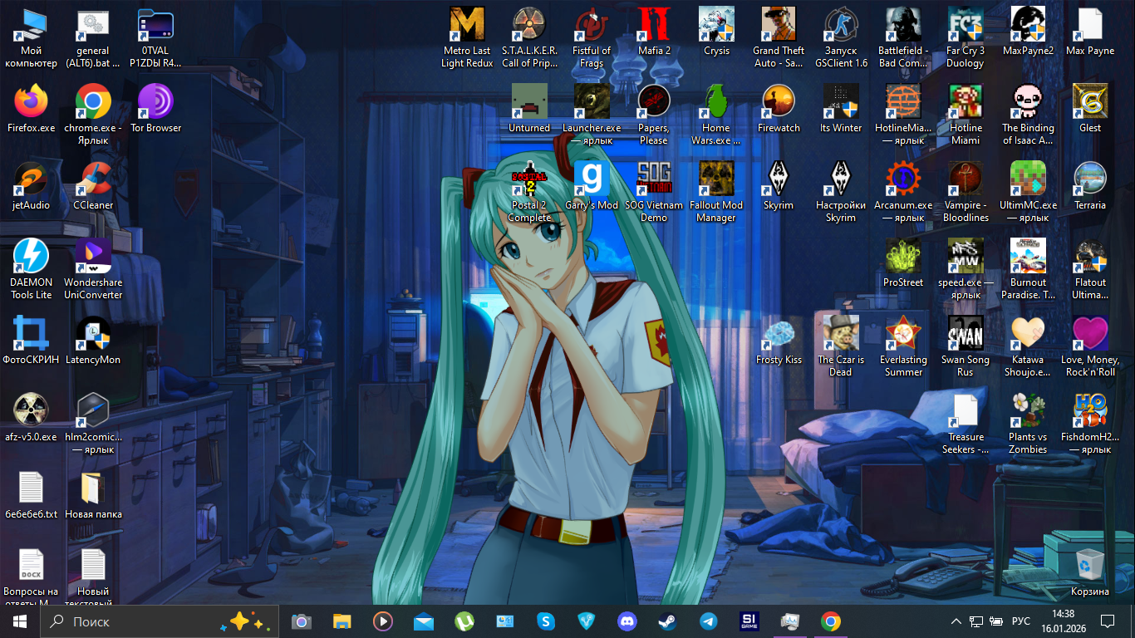Click the Katawa Shoujo shortcut
1135x638 pixels.
coord(1028,347)
